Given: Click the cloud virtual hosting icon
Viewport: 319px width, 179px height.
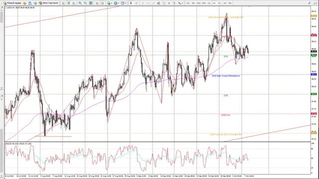Looking at the screenshot, I should point(35,3).
